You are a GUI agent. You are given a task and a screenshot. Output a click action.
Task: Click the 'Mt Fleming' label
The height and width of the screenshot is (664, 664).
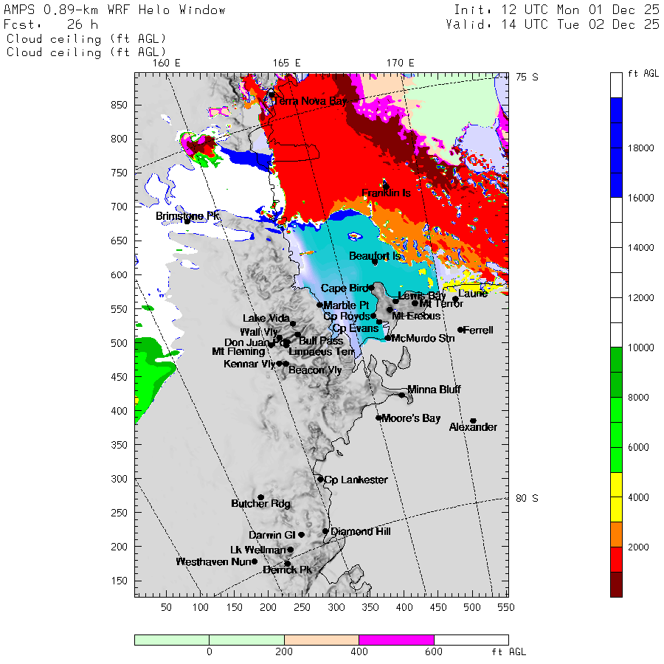point(238,351)
